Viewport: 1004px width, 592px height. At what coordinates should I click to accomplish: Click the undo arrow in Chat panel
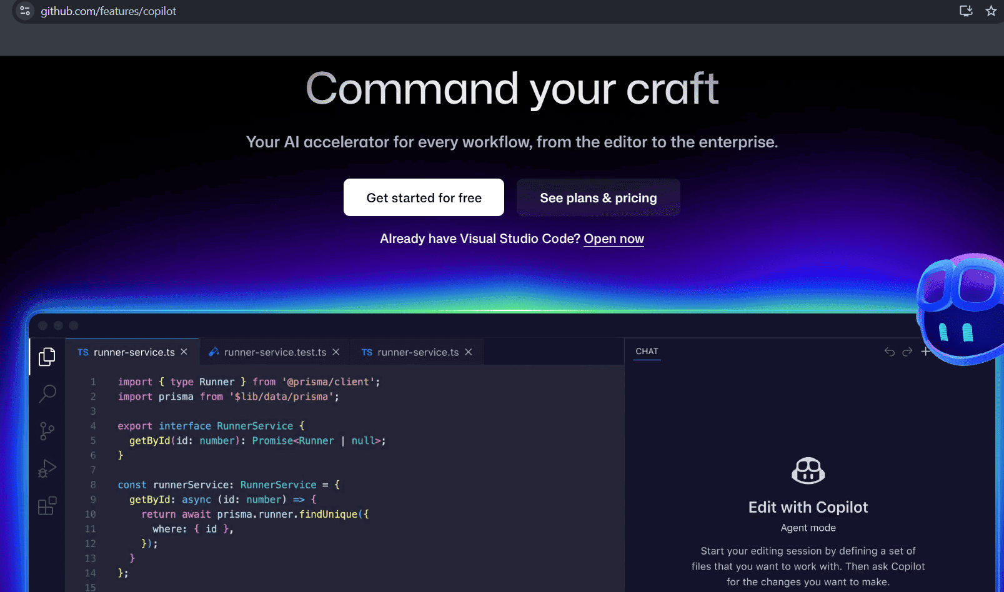tap(890, 352)
